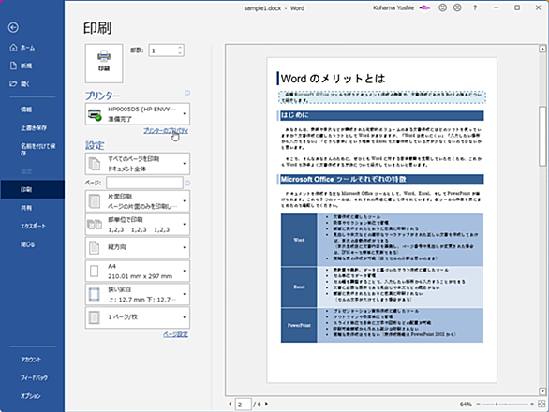
Task: Click the ページ range input field
Action: click(144, 183)
